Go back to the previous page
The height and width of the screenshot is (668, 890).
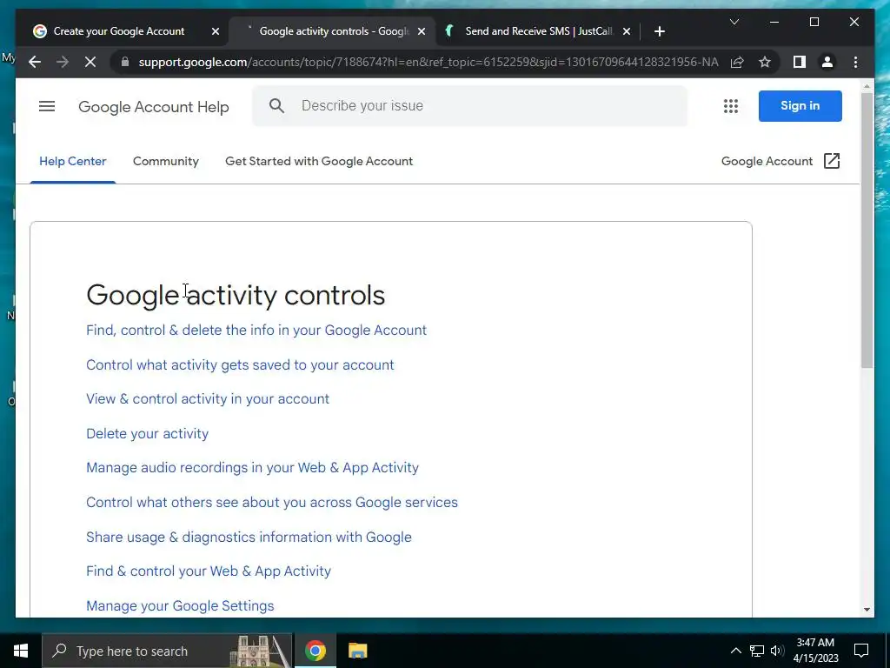point(35,62)
